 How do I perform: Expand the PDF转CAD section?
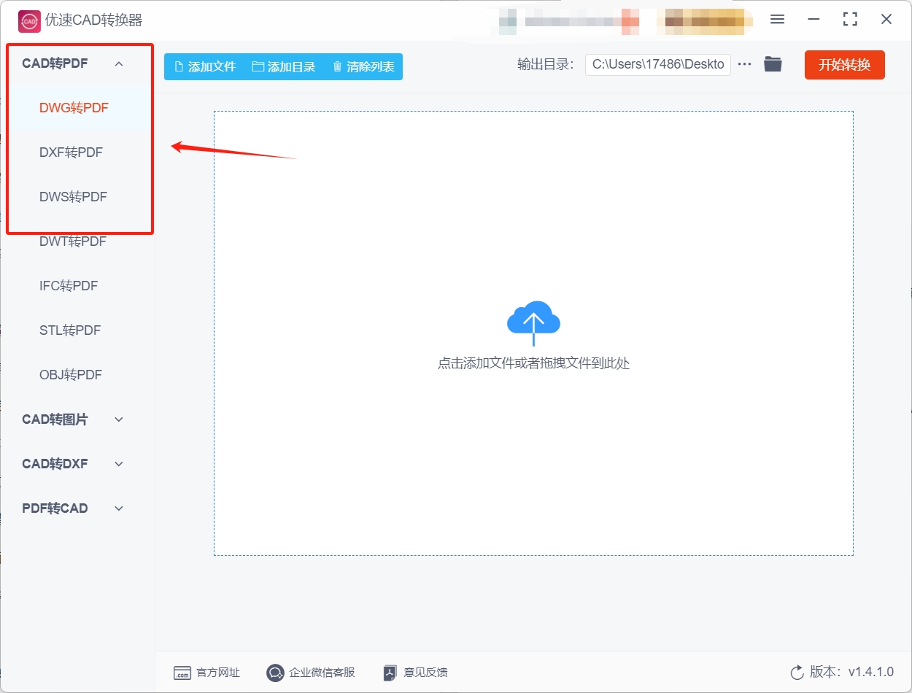tap(119, 508)
